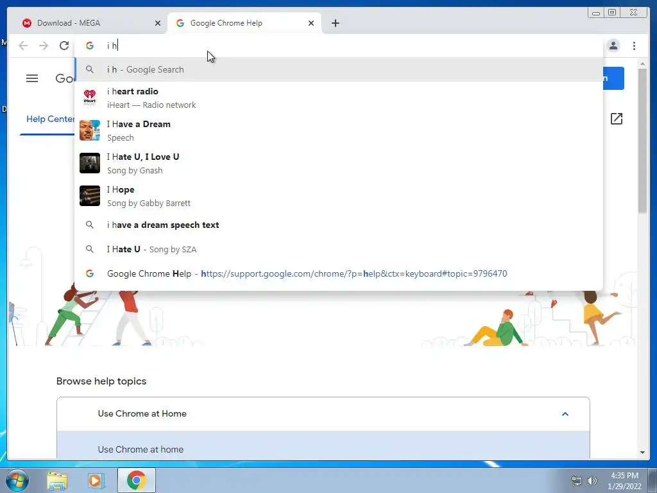This screenshot has width=657, height=493.
Task: Choose 'i have a dream speech text'
Action: (x=339, y=225)
